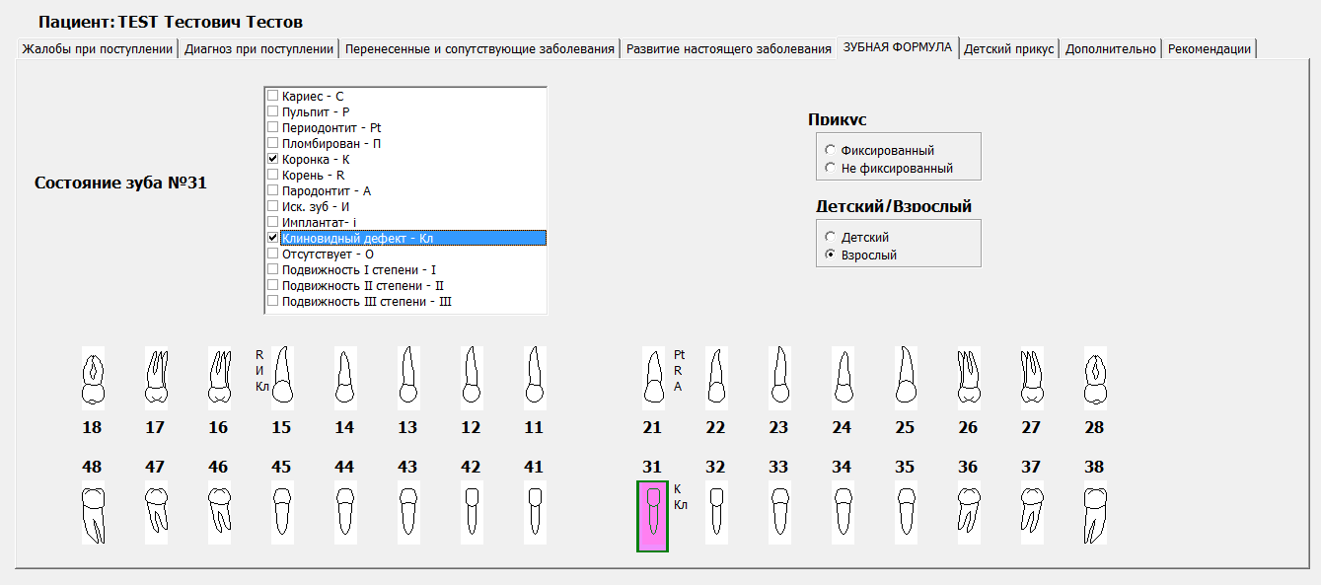This screenshot has width=1321, height=585.
Task: Pick tooth 11 in the upper jaw
Action: (x=534, y=377)
